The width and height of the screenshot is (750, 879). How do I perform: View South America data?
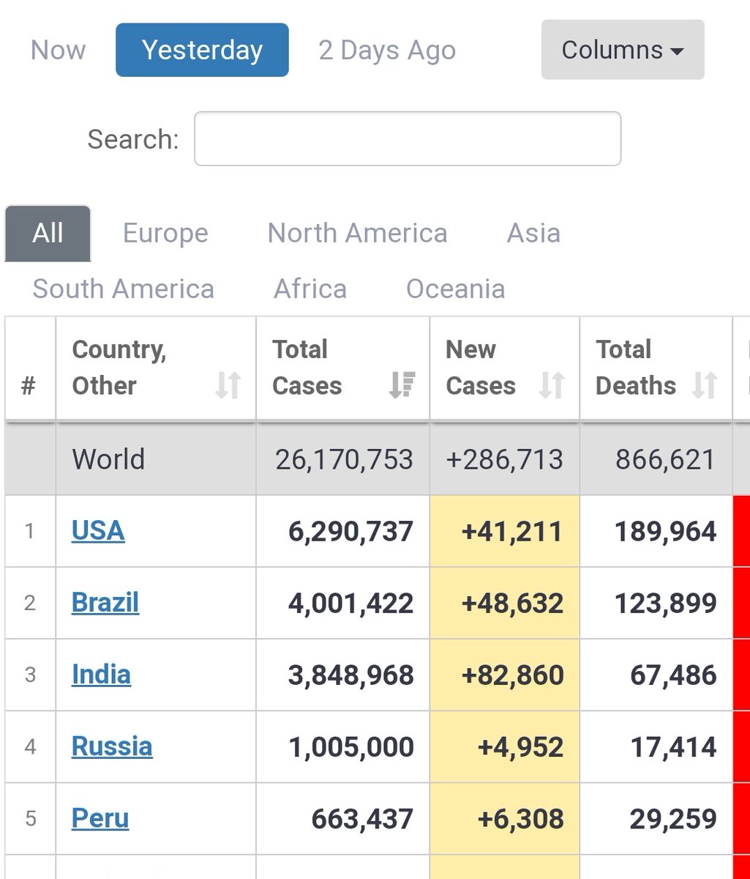click(x=121, y=289)
